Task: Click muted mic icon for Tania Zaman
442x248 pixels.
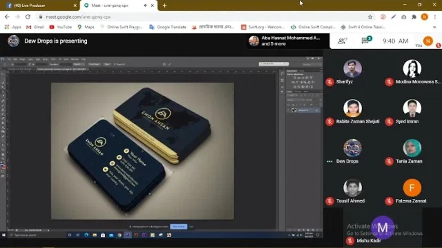Action: pyautogui.click(x=389, y=161)
